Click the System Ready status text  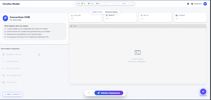138,59
